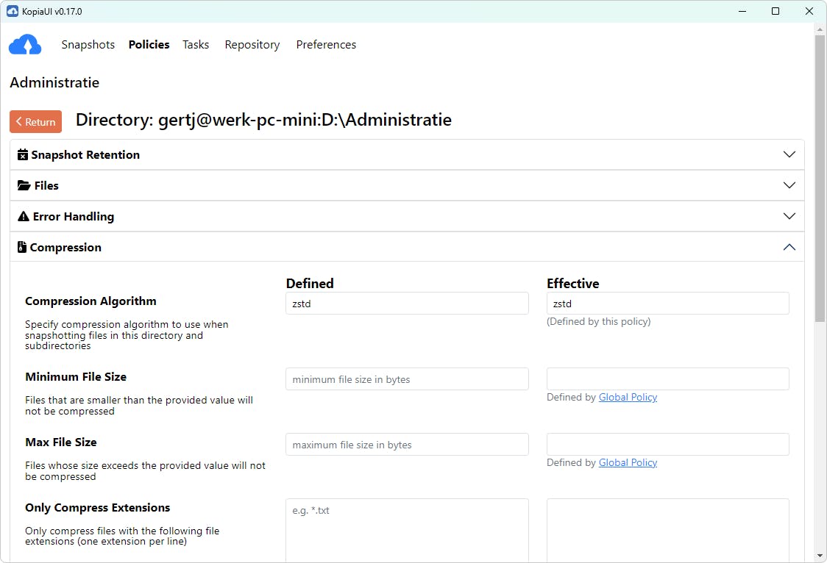Switch to Preferences tab
The image size is (827, 563).
pos(326,45)
